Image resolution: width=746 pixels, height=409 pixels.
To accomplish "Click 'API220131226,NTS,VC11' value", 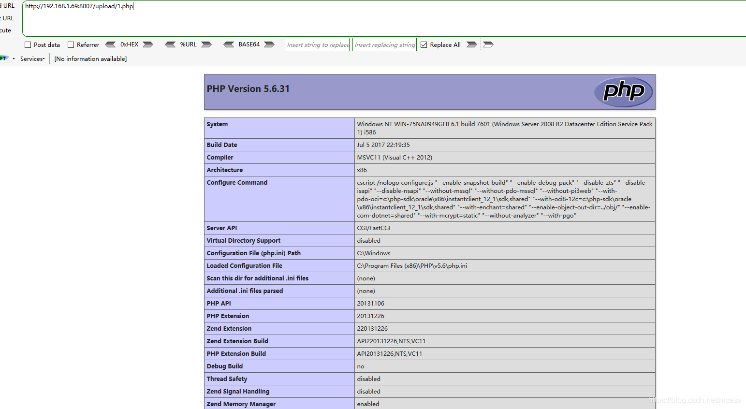I will 391,341.
